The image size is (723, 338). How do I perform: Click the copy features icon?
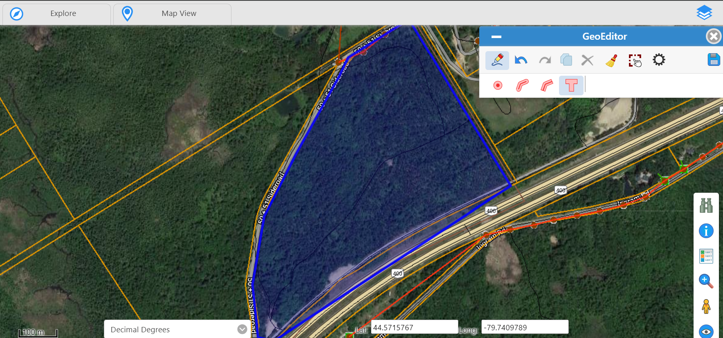pos(566,60)
